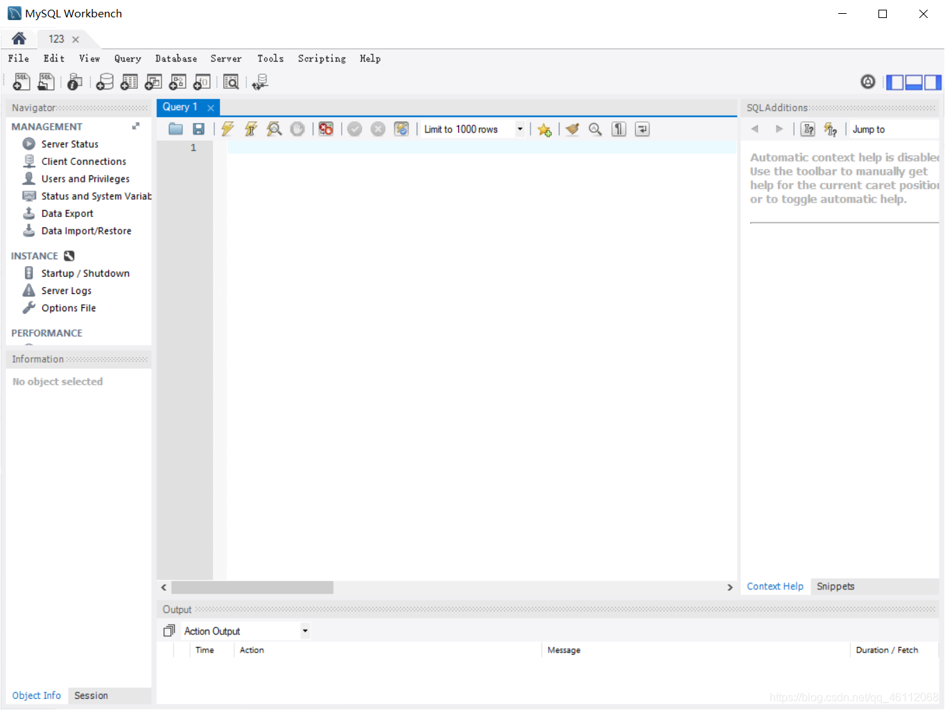Select the Session tab

91,695
